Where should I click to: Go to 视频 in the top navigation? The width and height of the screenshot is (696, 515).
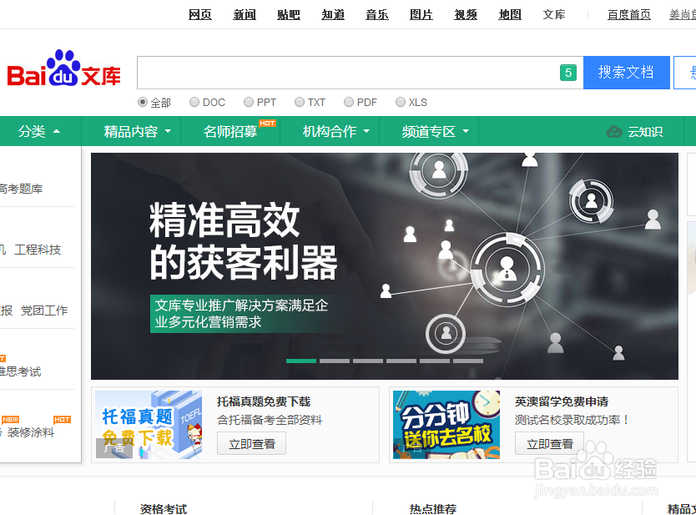click(466, 15)
